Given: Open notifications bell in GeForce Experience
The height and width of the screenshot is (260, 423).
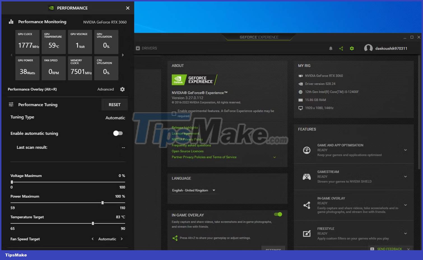Looking at the screenshot, I should 331,48.
